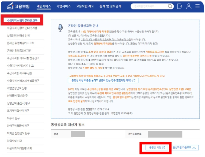Click the 고용보험 logo
This screenshot has width=205, height=157.
pyautogui.click(x=18, y=6)
